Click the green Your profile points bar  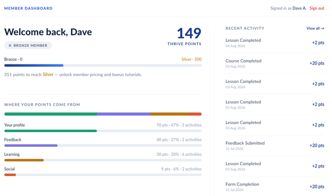[x=51, y=131]
